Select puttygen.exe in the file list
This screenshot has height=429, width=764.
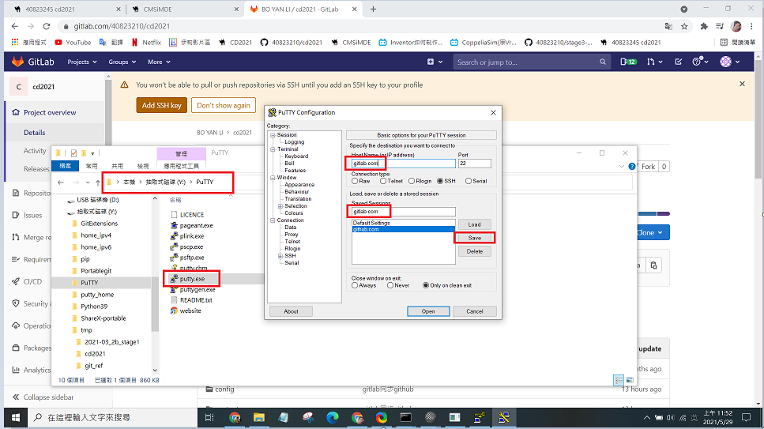197,290
